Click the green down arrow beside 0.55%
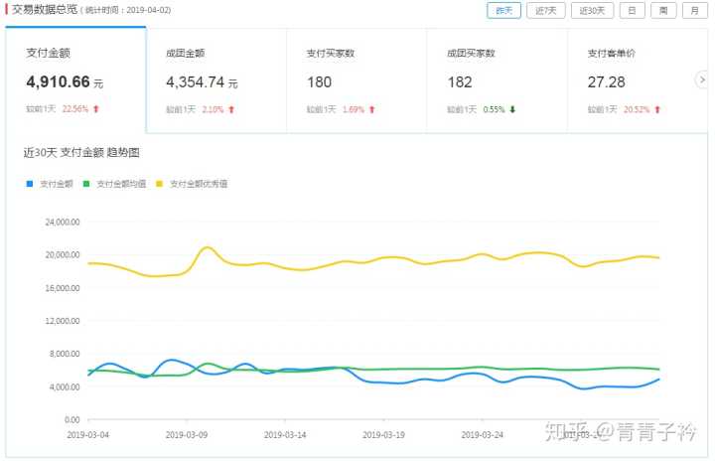The width and height of the screenshot is (715, 461). [x=511, y=109]
